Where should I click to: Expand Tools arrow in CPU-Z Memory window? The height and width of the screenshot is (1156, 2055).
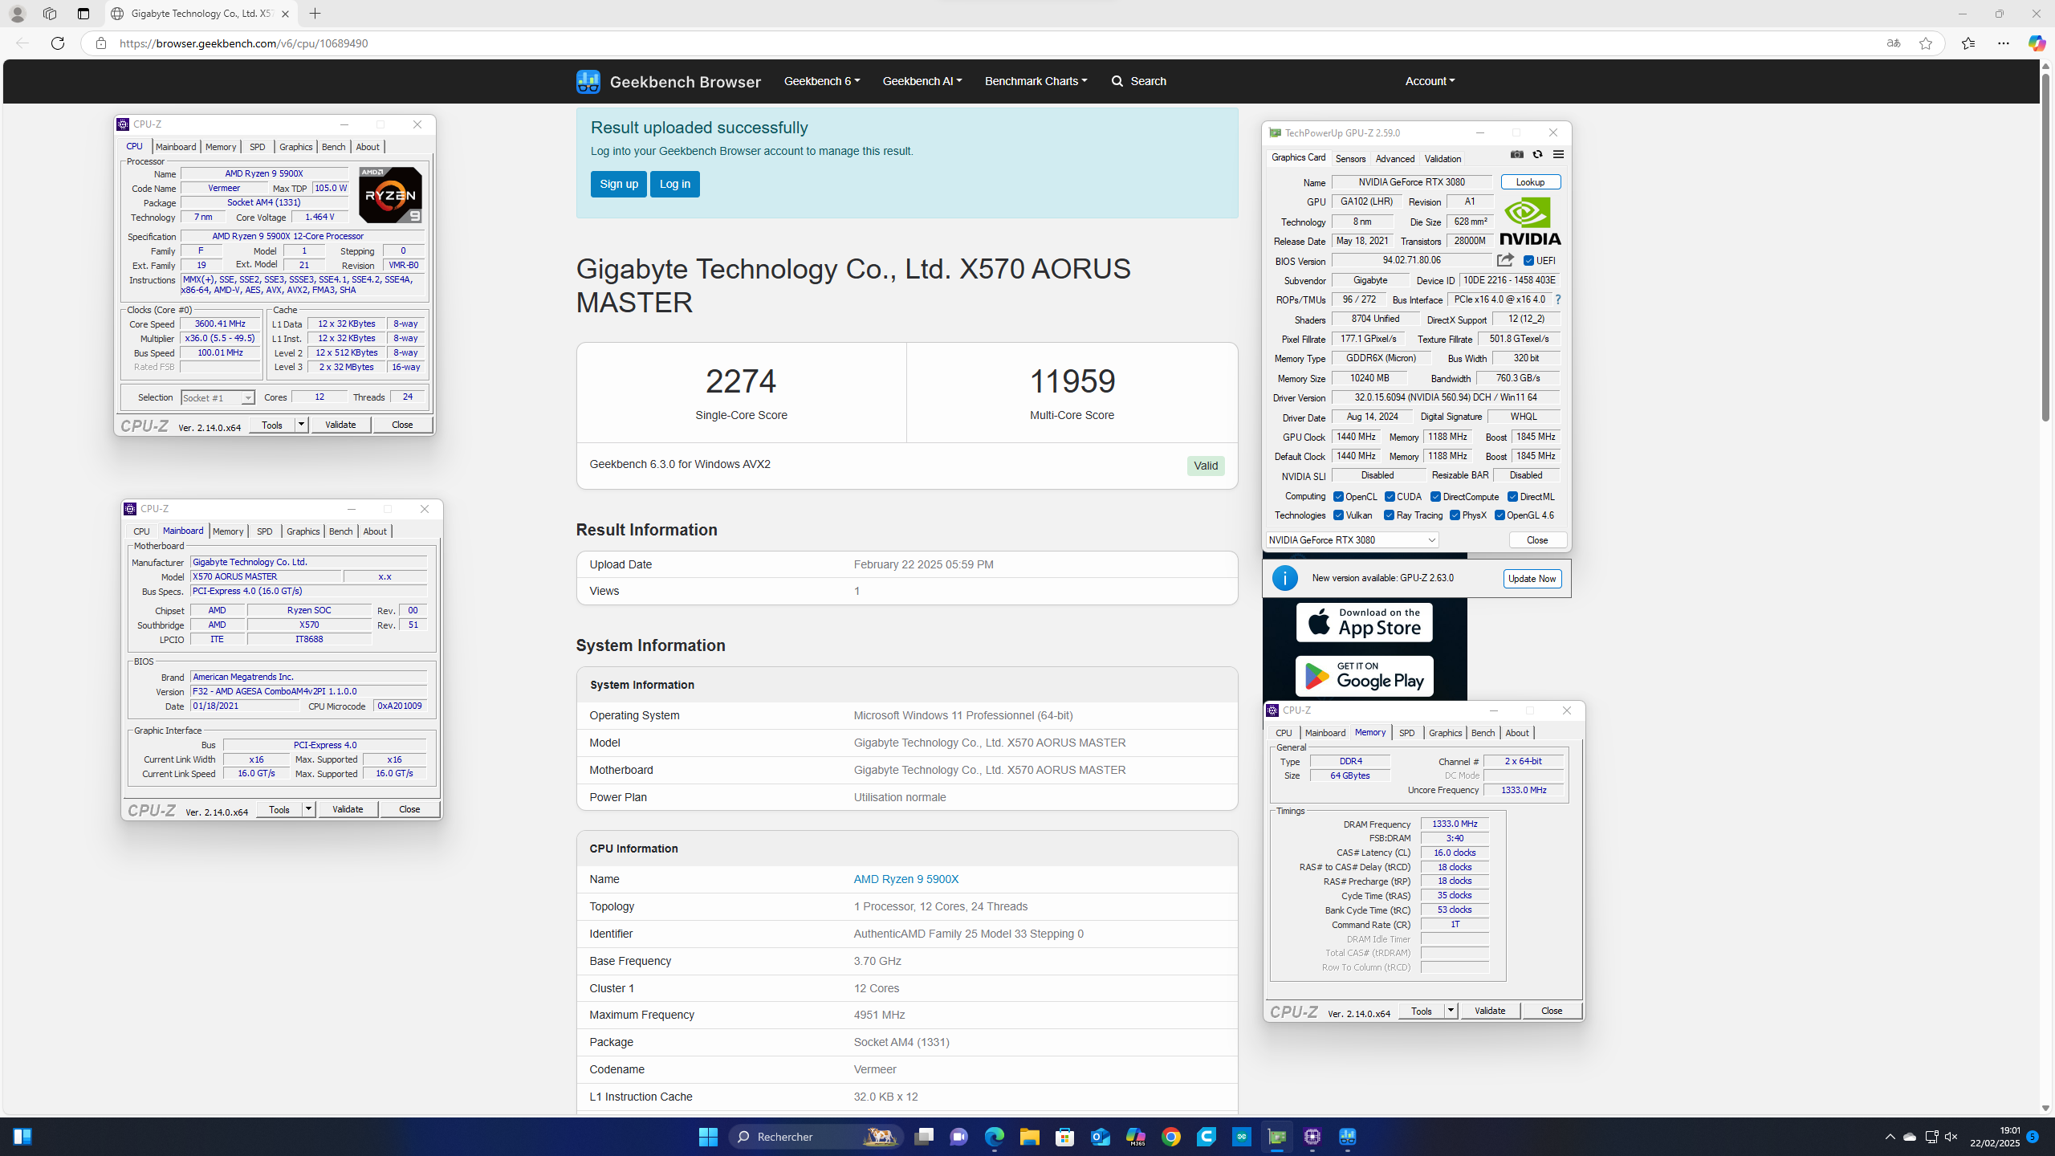coord(1451,1011)
